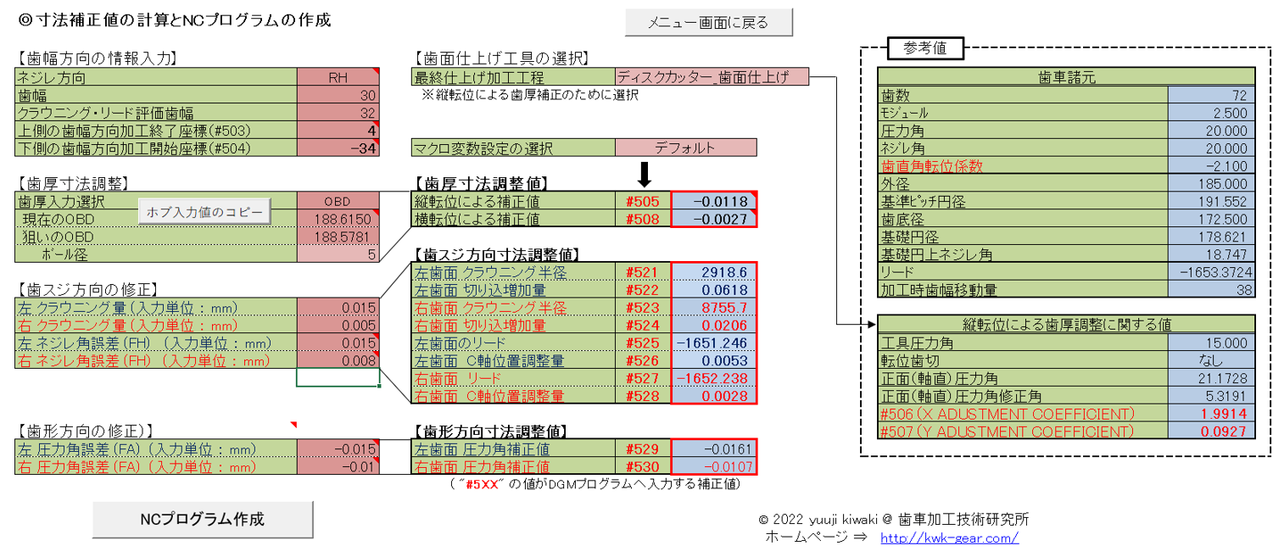This screenshot has height=557, width=1284.
Task: Click the 狙いのOBD value 188.5781
Action: pos(338,237)
